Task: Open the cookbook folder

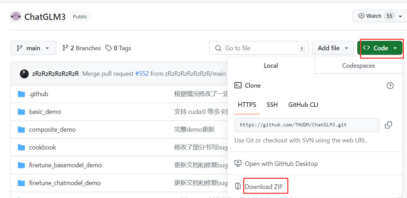Action: tap(43, 147)
